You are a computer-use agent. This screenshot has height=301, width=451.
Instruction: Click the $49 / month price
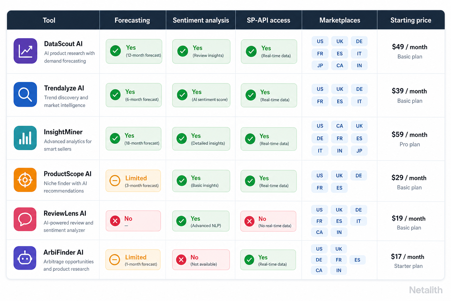(410, 47)
